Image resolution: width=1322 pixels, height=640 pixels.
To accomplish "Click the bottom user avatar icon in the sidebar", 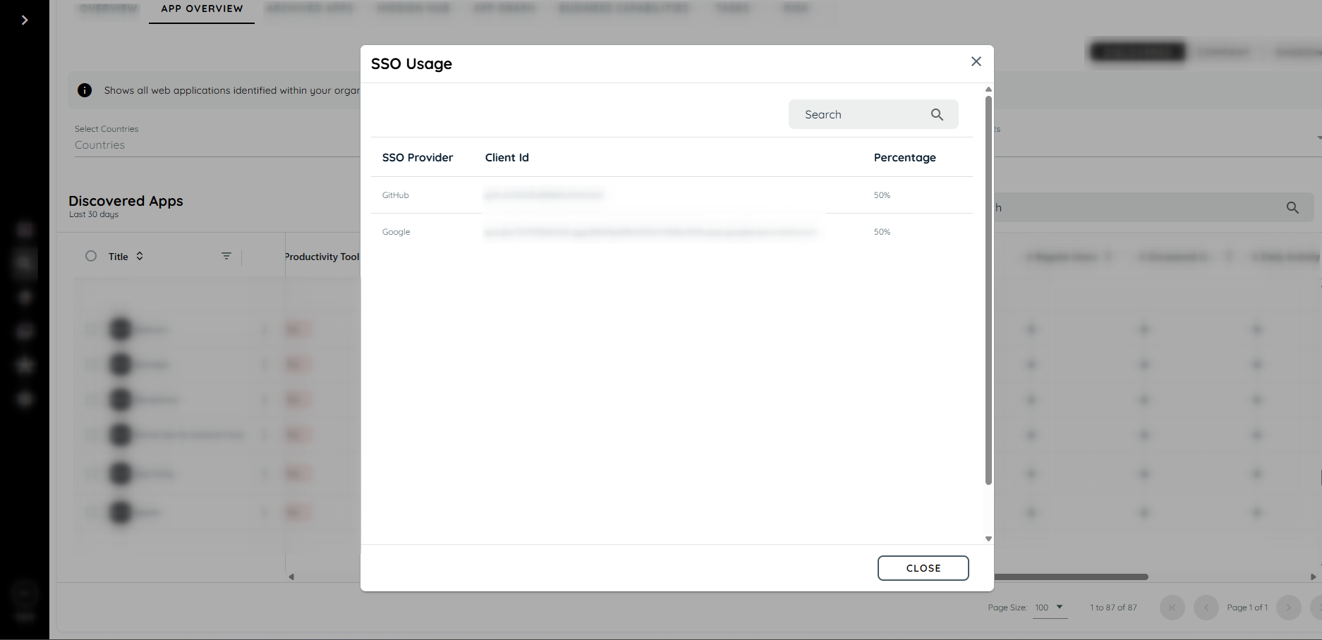I will [x=25, y=594].
